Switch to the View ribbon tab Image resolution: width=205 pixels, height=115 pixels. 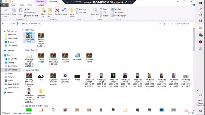pos(30,5)
